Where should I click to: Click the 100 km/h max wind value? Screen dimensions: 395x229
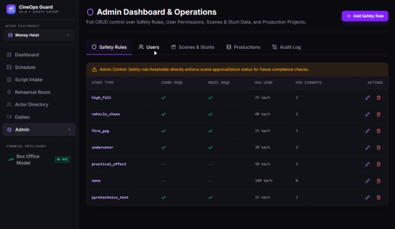[x=264, y=180]
